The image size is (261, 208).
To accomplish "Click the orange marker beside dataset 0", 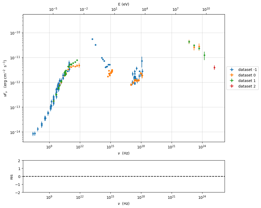I will coord(231,75).
